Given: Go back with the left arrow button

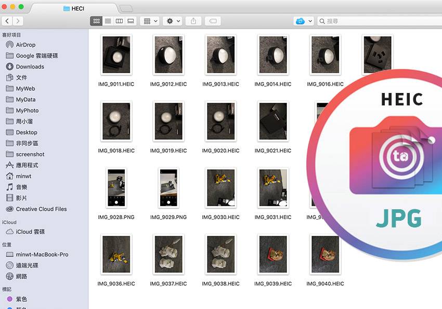Looking at the screenshot, I should pos(7,21).
